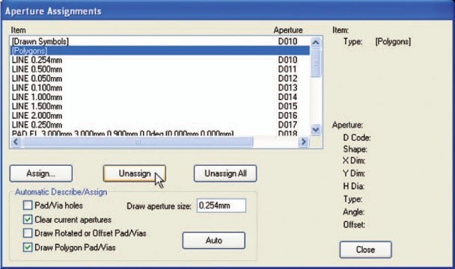Click horizontal scroll right arrow
455x269 pixels.
click(304, 142)
